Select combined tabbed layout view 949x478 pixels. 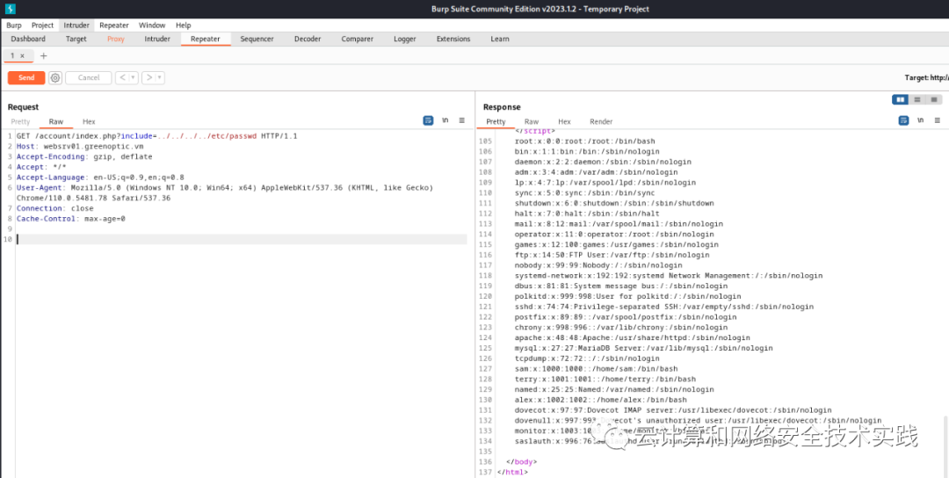(934, 99)
